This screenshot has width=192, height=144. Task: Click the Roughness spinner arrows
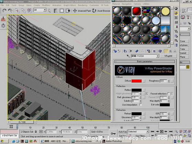169,81
